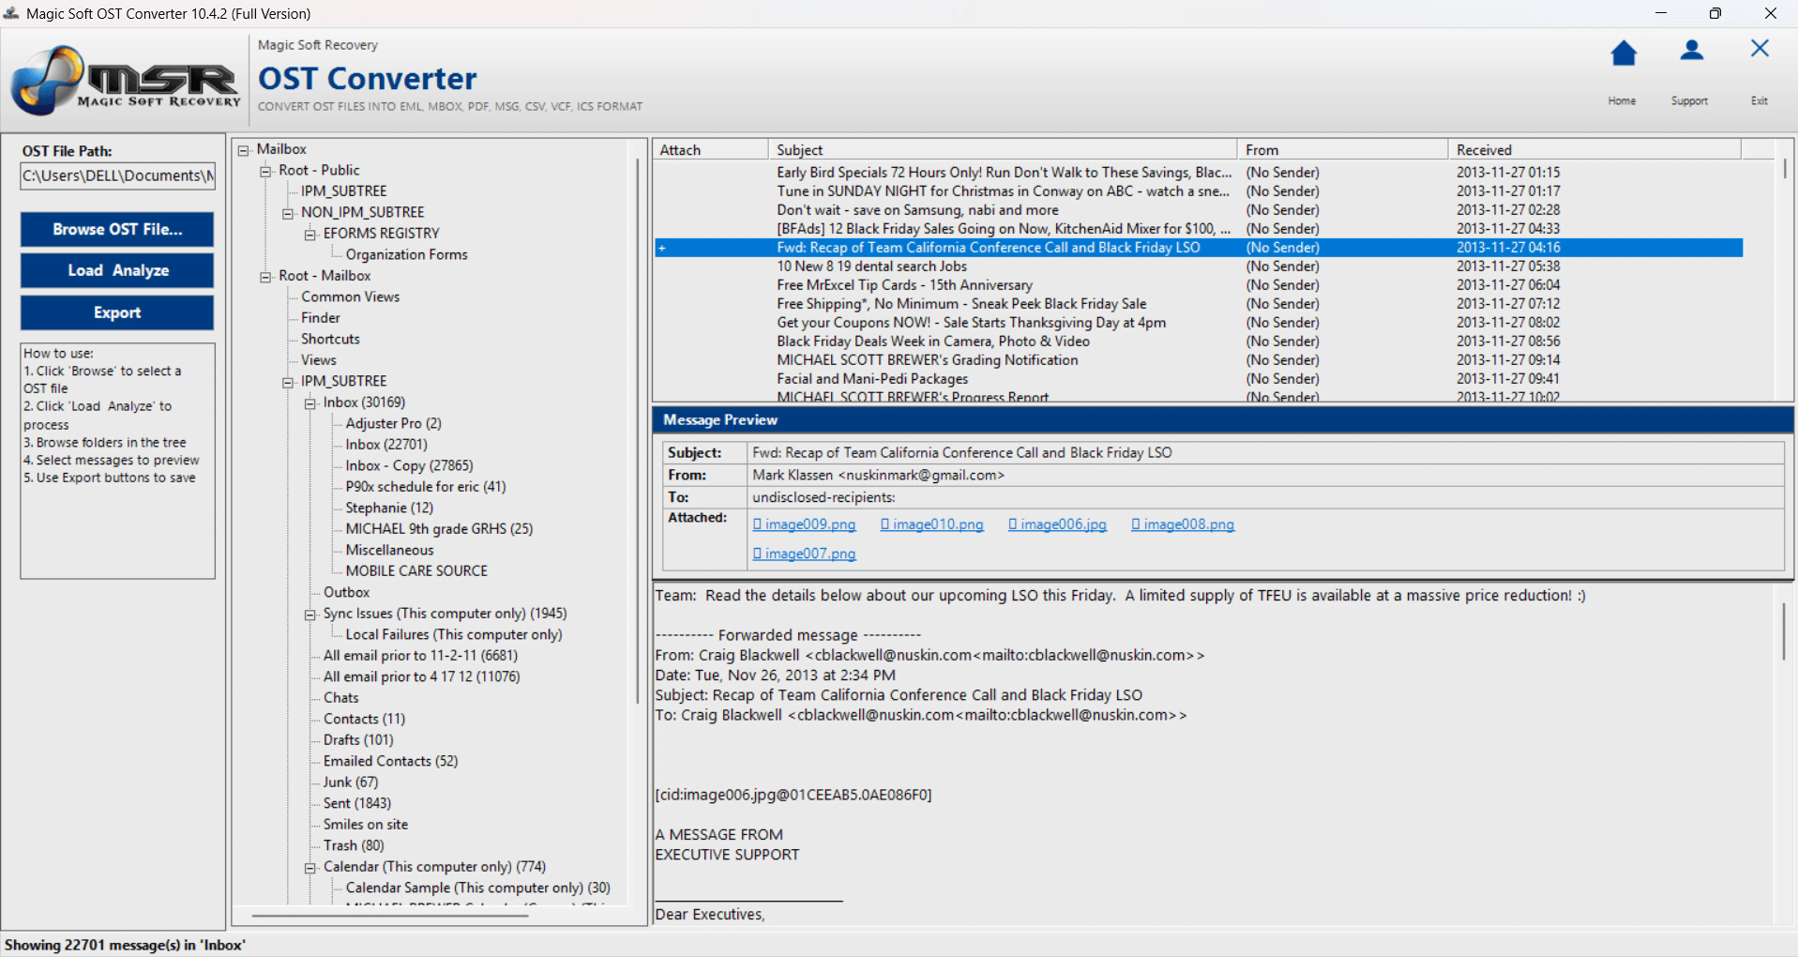Select the Sent (1843) folder
The width and height of the screenshot is (1798, 957).
click(x=357, y=803)
